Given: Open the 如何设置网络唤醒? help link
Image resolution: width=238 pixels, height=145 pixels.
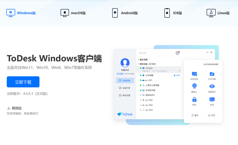Looking at the screenshot, I should (211, 64).
